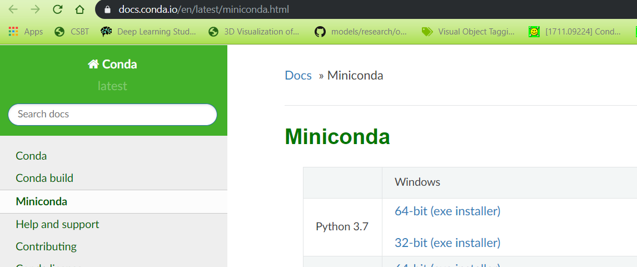The width and height of the screenshot is (637, 267).
Task: Open the Contributing sidebar item
Action: (46, 246)
